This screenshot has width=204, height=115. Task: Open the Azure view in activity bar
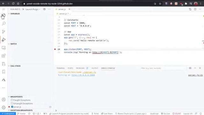[4, 80]
